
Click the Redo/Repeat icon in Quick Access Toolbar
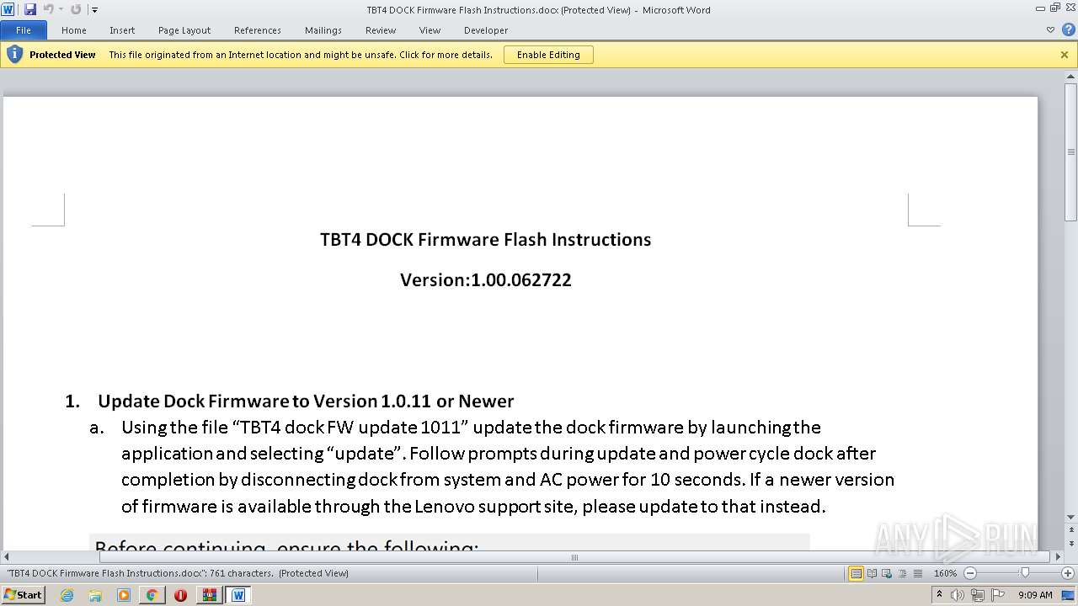pos(76,9)
